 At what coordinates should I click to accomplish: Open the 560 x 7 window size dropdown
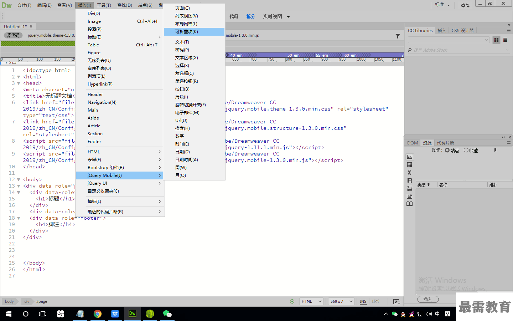coord(341,301)
